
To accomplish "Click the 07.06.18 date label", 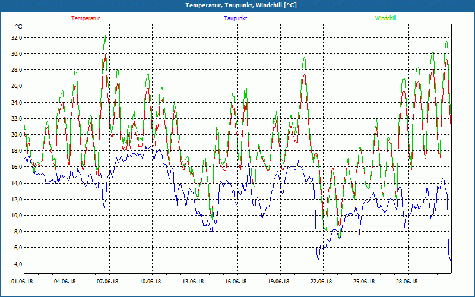I will click(x=107, y=282).
